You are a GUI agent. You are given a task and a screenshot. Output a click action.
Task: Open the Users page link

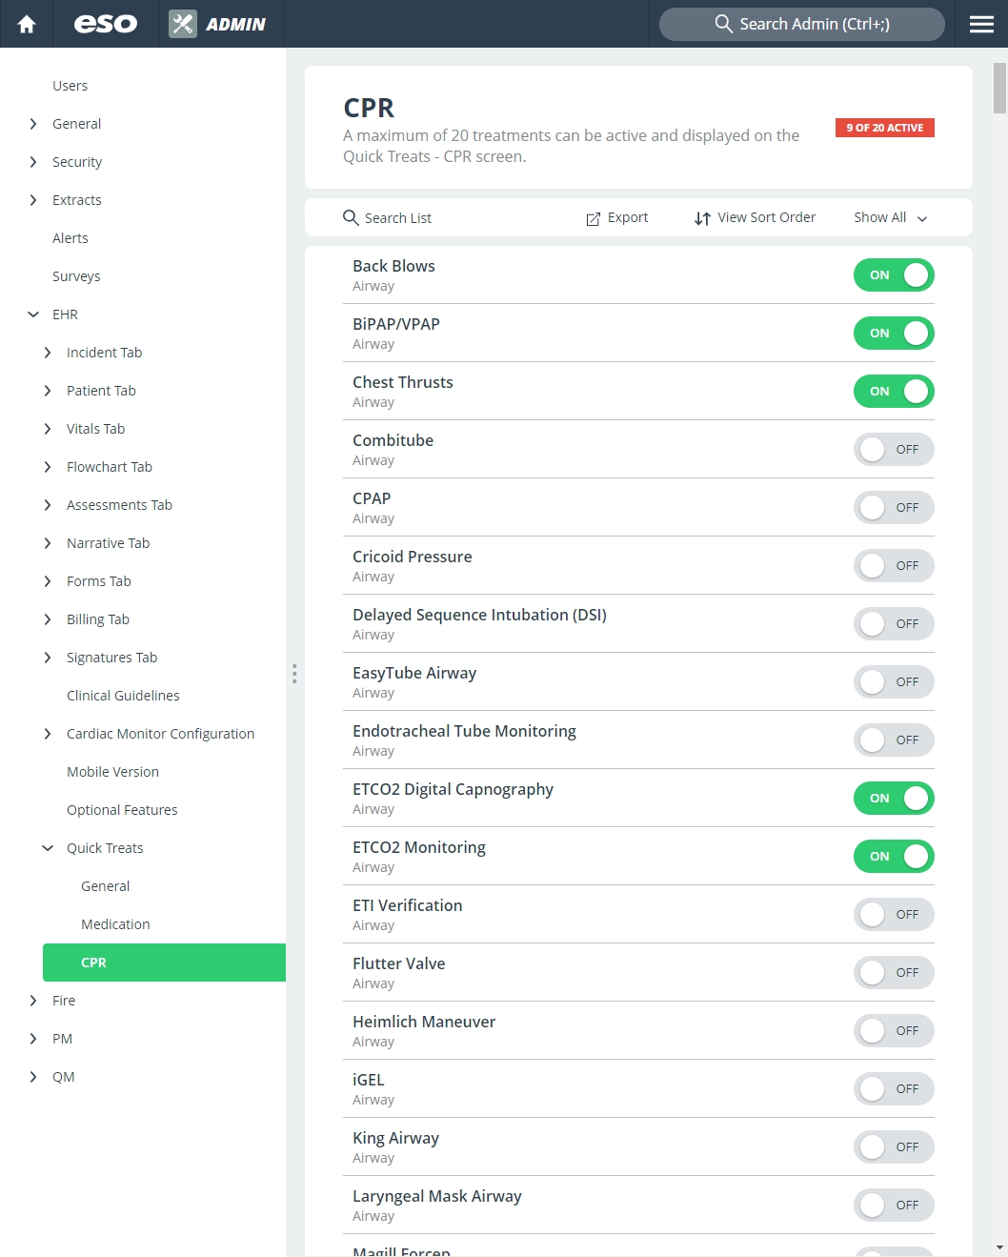(70, 86)
